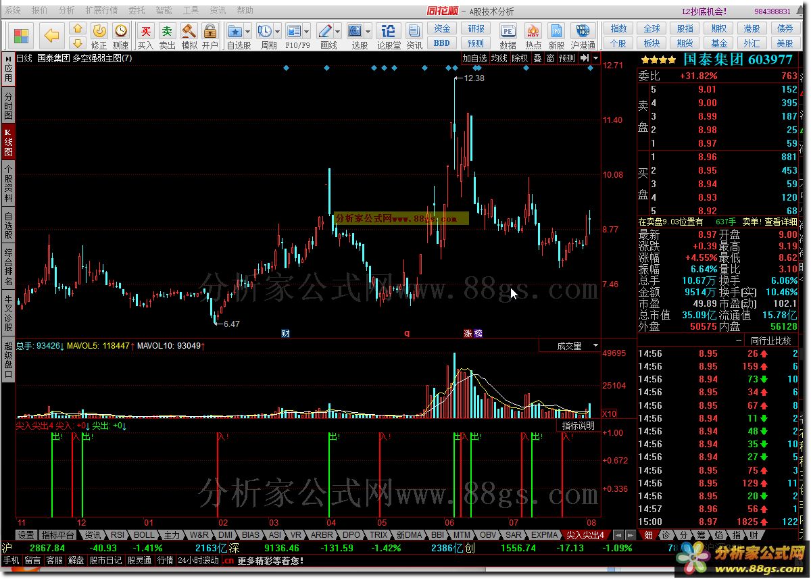Image resolution: width=811 pixels, height=579 pixels.
Task: Open the 自选股 watchlist folder icon
Action: click(x=235, y=31)
